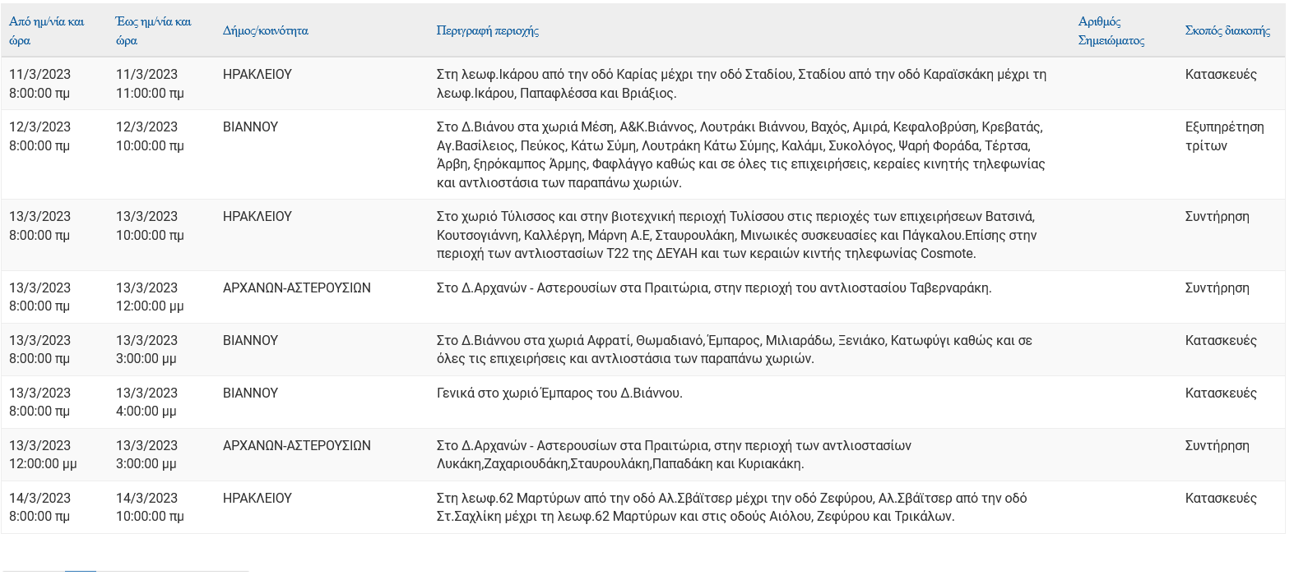Click the 13/3/2023 12:00:00 μμ start time cell

[x=43, y=454]
